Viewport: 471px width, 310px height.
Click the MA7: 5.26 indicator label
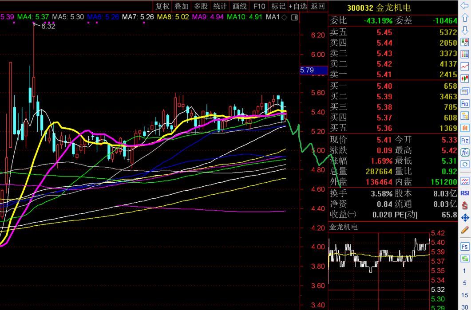[x=138, y=17]
